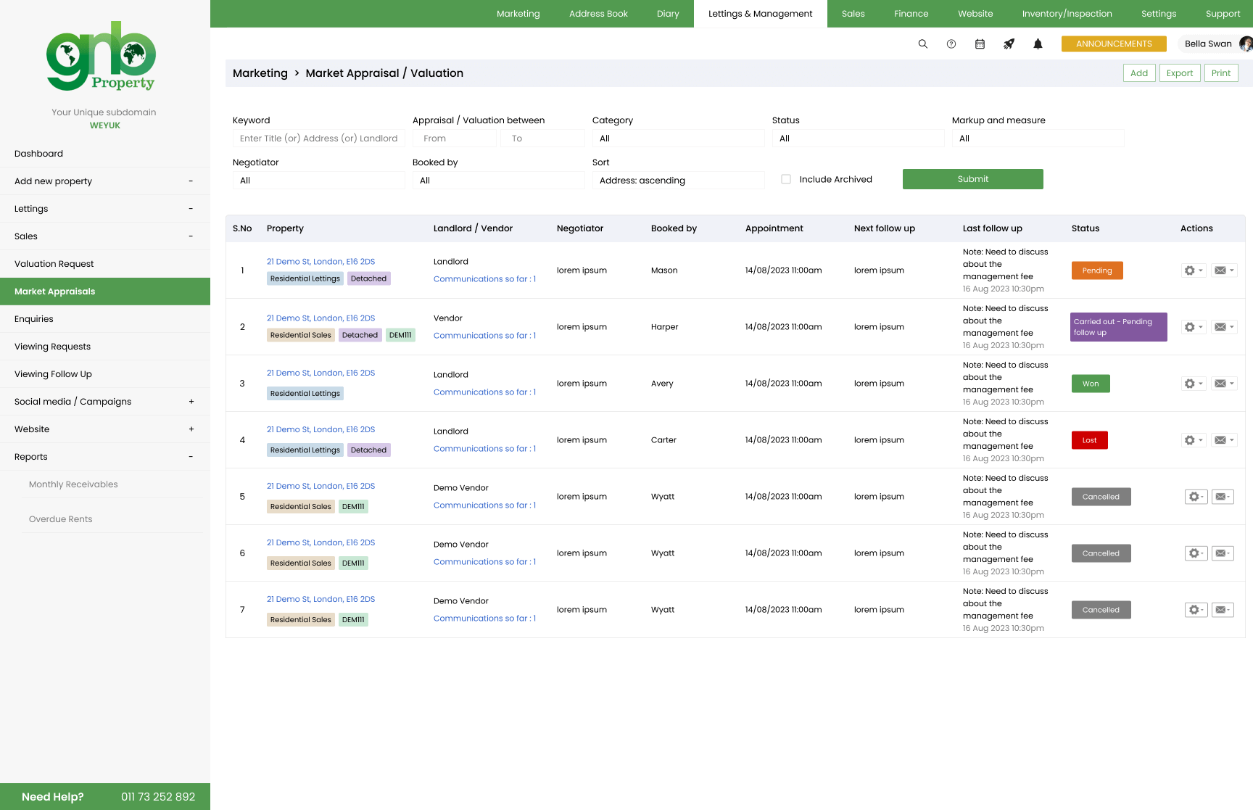Open the Category dropdown filter
The width and height of the screenshot is (1253, 810).
pos(678,139)
